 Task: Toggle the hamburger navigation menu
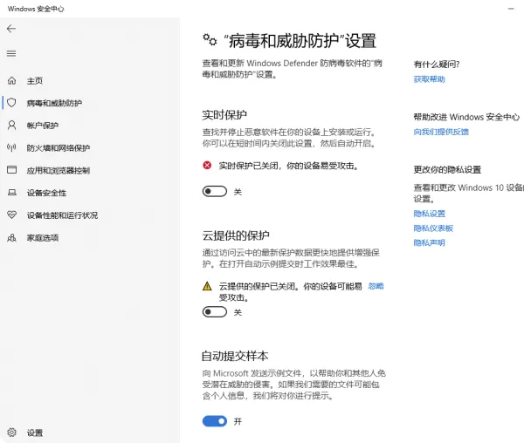(11, 53)
